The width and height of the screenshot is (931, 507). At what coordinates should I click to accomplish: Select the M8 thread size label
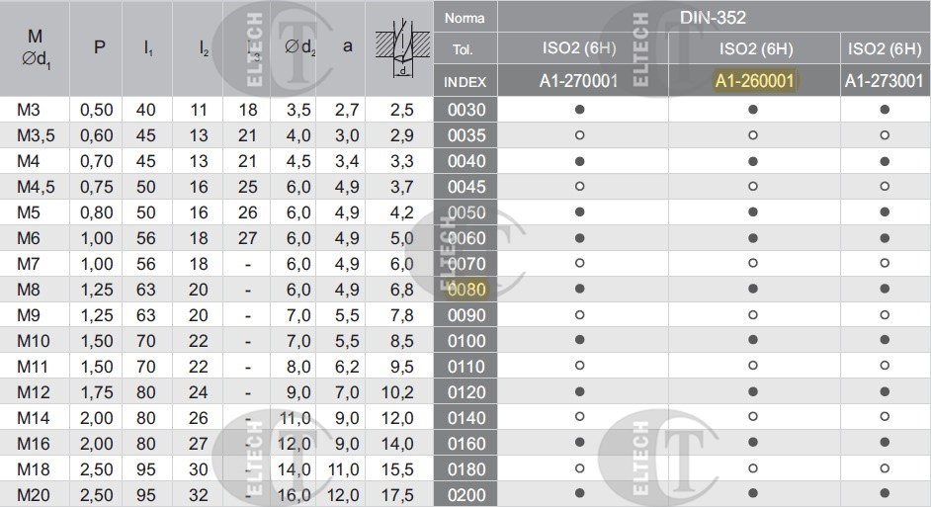[x=29, y=290]
